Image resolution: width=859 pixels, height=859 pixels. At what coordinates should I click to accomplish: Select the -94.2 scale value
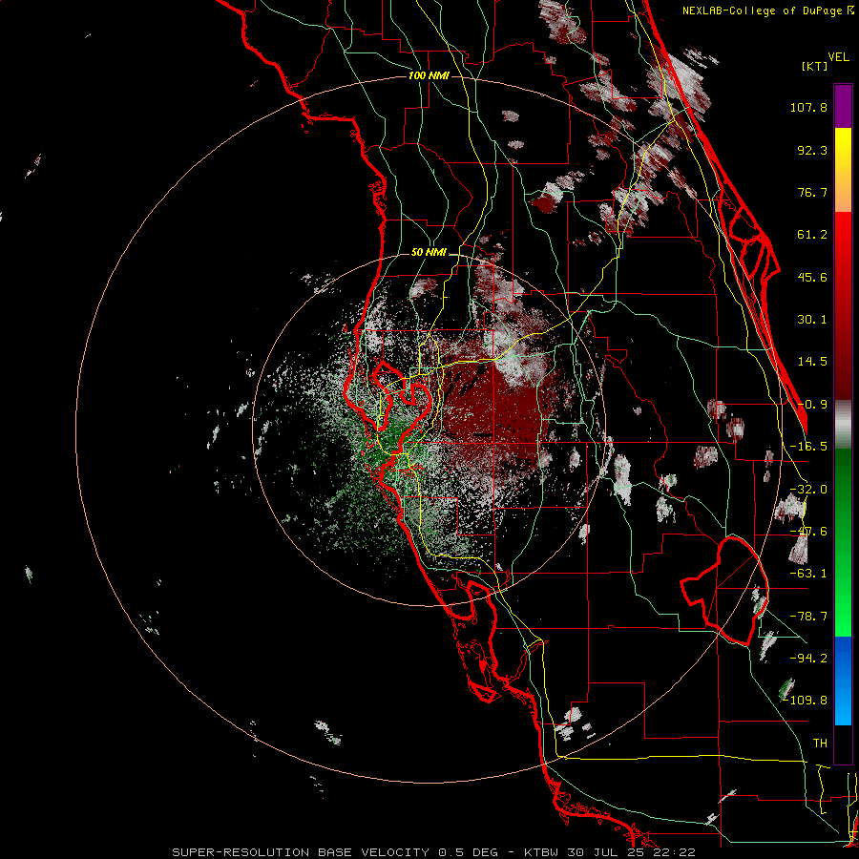click(808, 658)
